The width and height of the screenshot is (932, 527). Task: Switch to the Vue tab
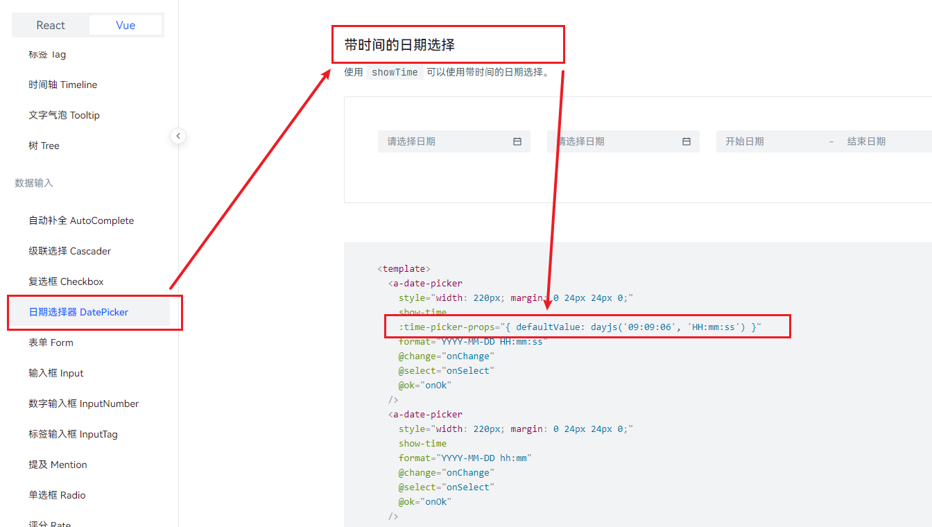tap(126, 24)
